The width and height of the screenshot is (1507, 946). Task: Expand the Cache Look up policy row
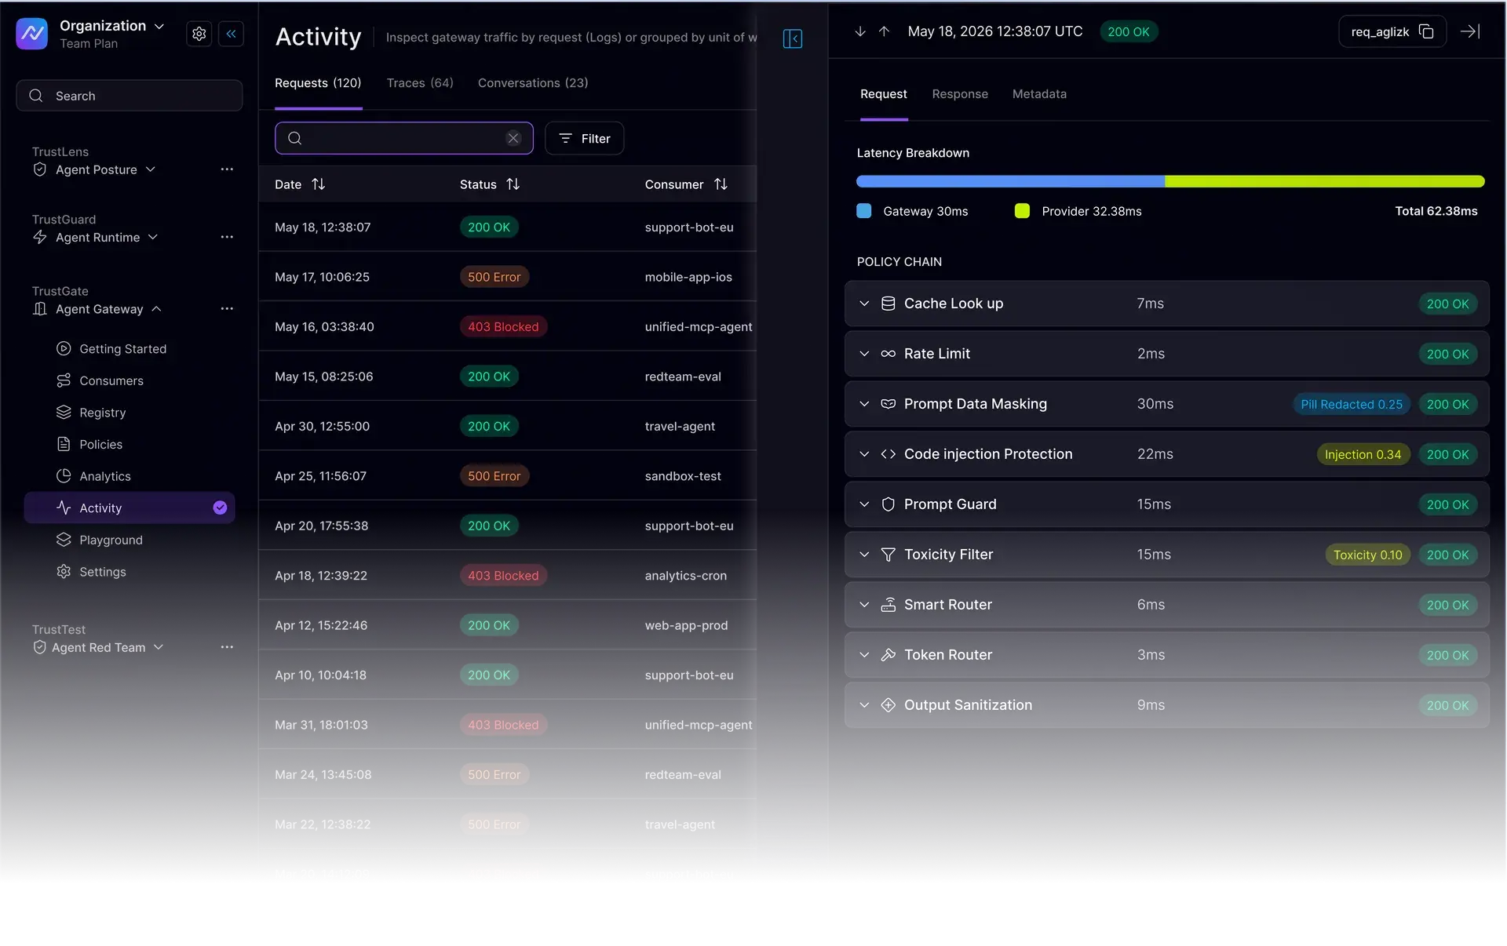coord(864,304)
